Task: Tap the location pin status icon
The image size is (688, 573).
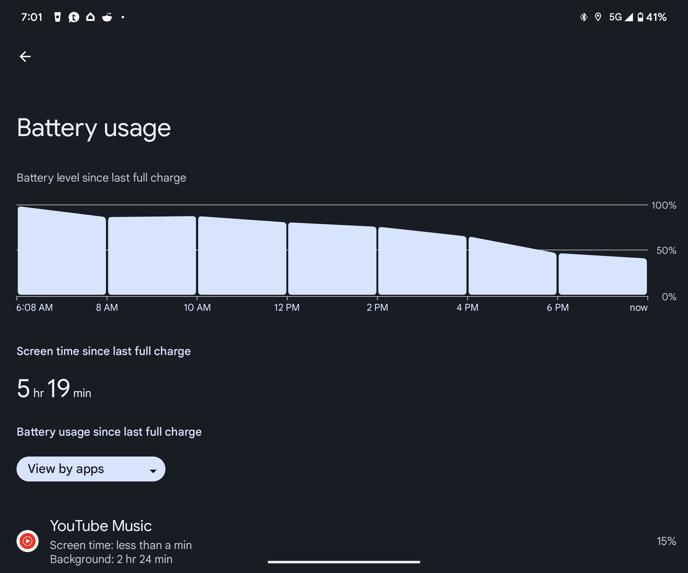Action: (x=598, y=17)
